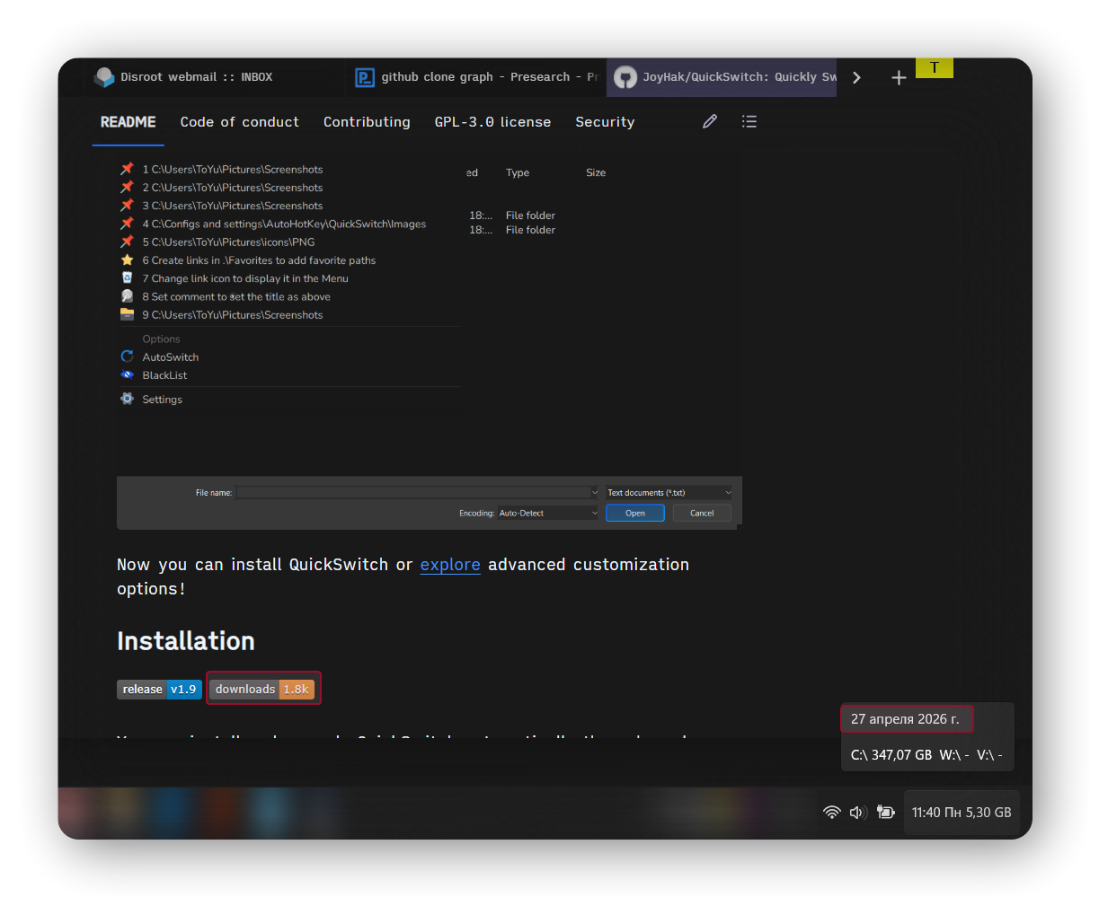This screenshot has height=906, width=1099.
Task: Click the comment bubble icon on row 8
Action: pyautogui.click(x=127, y=296)
